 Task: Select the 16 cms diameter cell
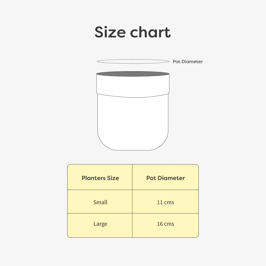165,225
